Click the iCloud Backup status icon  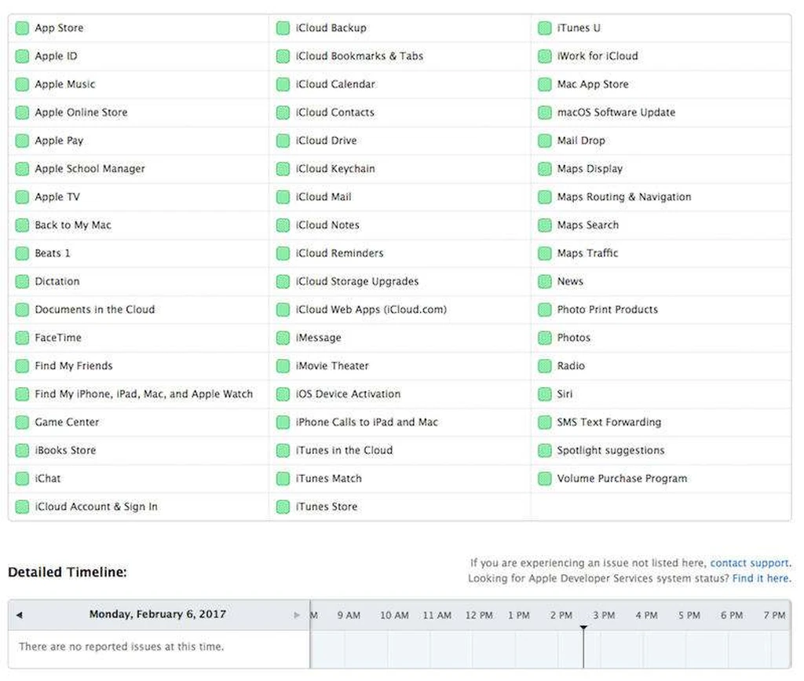[283, 28]
